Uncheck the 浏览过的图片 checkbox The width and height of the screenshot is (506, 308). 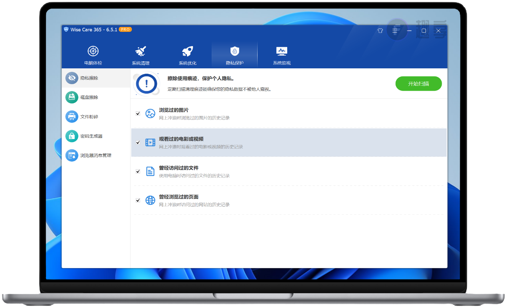(138, 113)
